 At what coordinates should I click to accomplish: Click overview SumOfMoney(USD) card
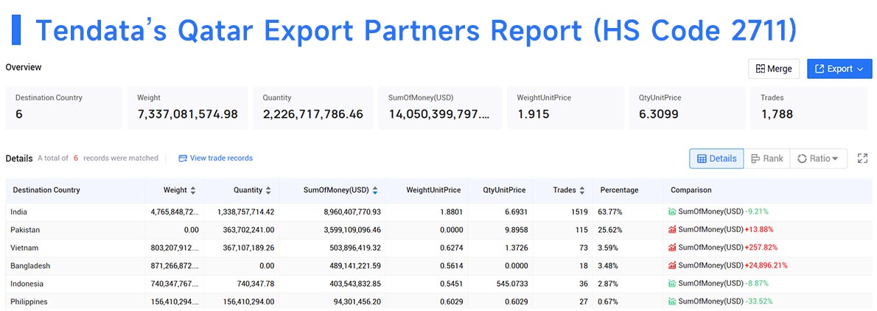[x=440, y=108]
